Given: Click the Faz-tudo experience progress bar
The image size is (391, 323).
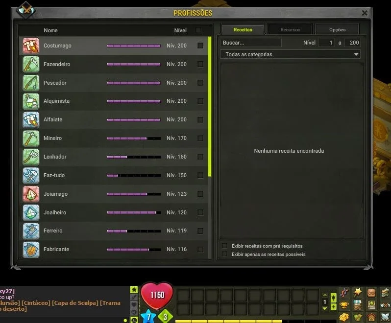Looking at the screenshot, I should [x=134, y=176].
